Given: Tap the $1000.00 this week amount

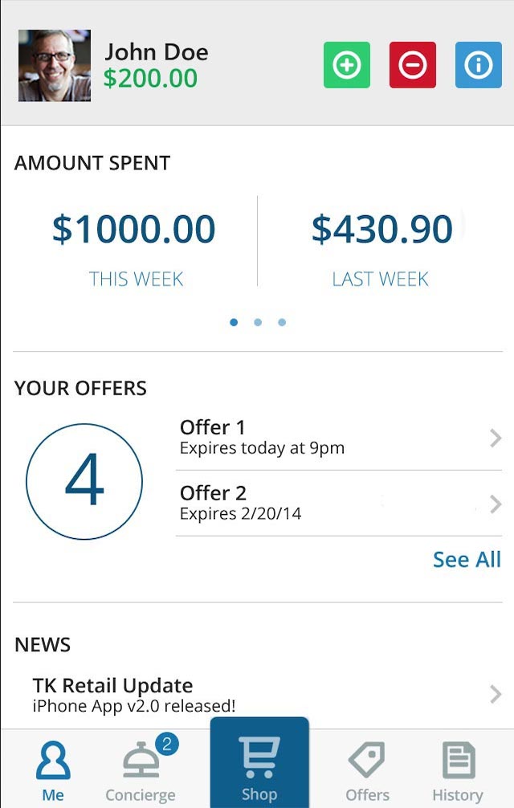Looking at the screenshot, I should tap(134, 229).
